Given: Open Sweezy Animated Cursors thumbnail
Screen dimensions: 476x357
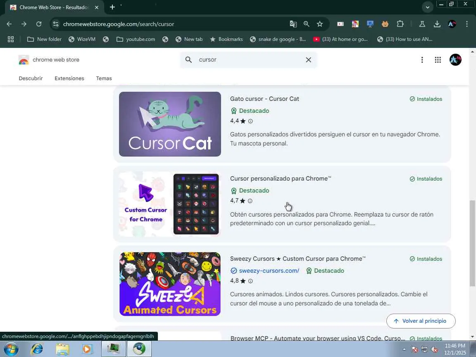Looking at the screenshot, I should coord(170,284).
